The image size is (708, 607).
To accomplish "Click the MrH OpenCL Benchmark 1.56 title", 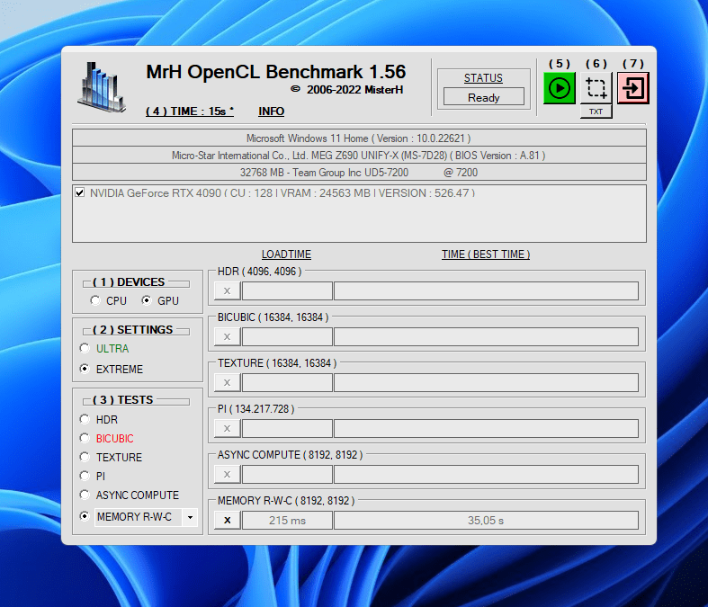I will [276, 72].
